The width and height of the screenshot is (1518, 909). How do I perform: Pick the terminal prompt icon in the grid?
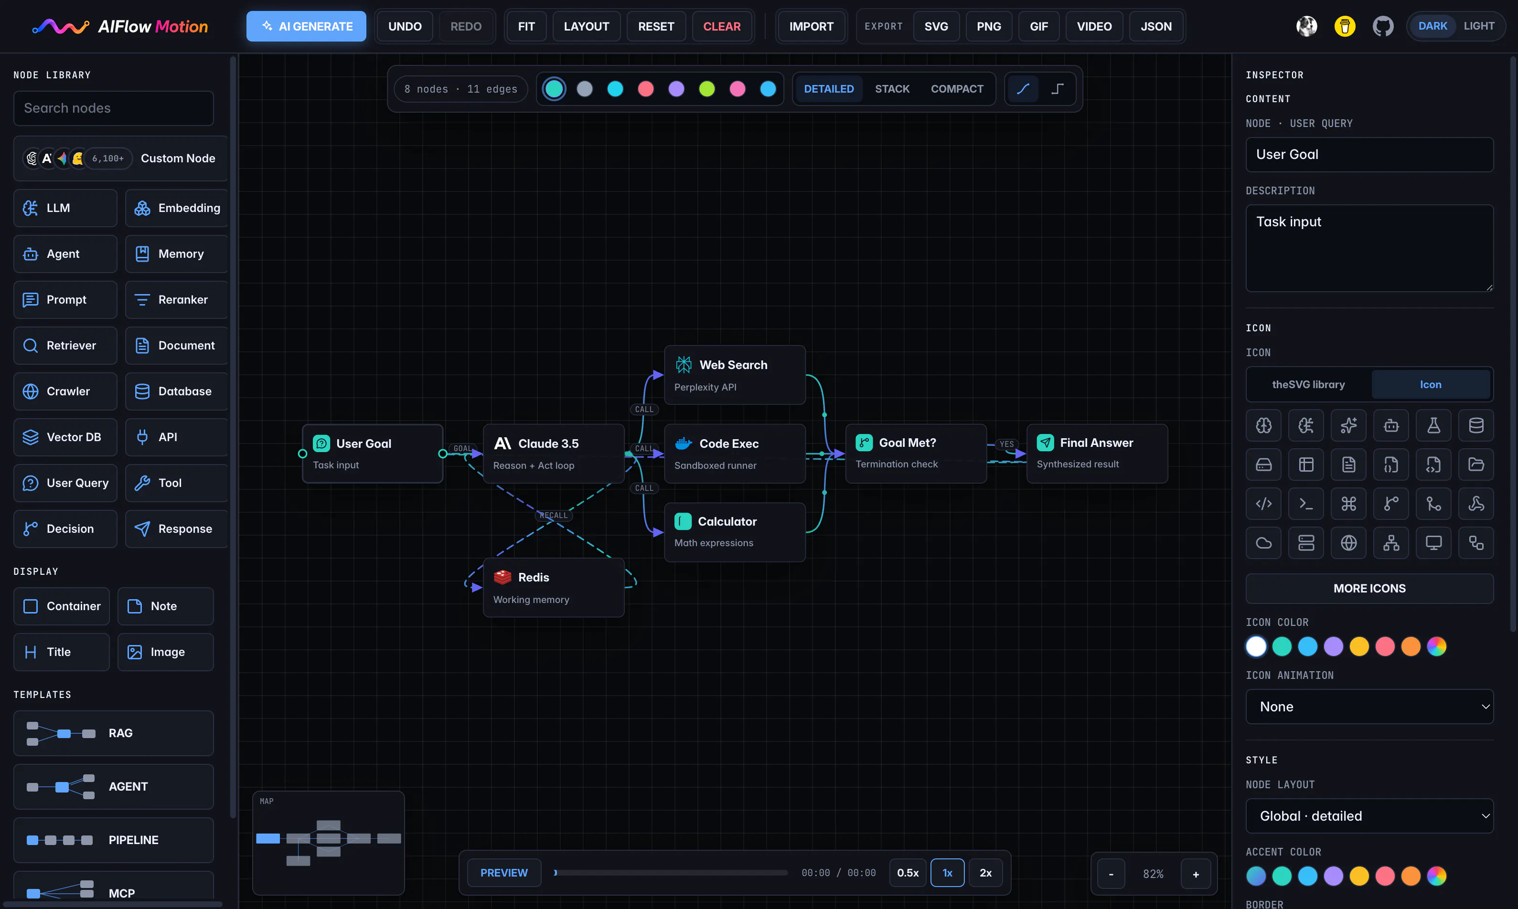click(x=1305, y=504)
